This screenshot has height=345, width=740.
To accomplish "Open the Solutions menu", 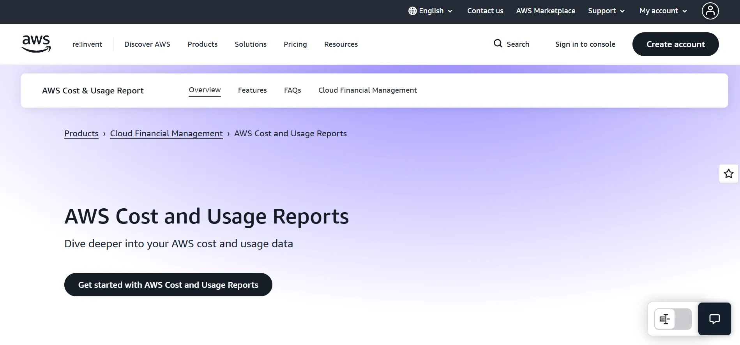I will point(251,44).
